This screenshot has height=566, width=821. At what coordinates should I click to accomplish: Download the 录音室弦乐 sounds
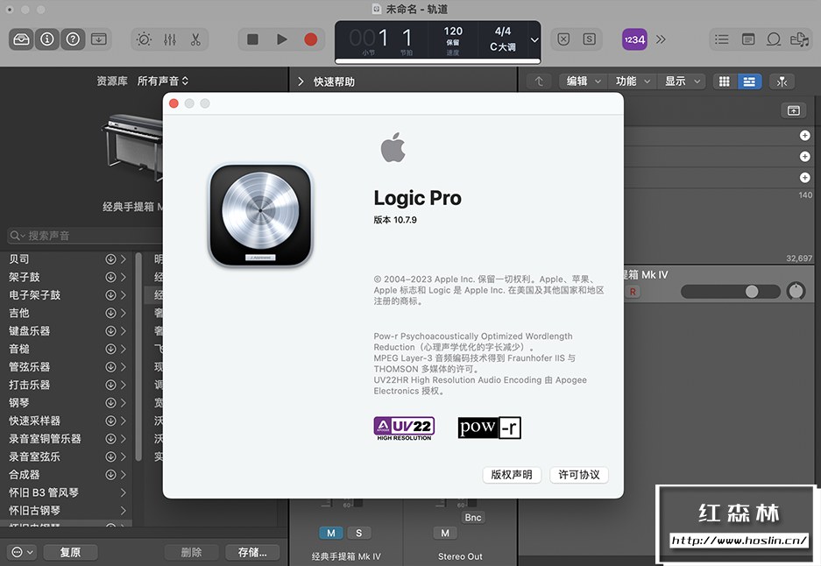coord(110,456)
